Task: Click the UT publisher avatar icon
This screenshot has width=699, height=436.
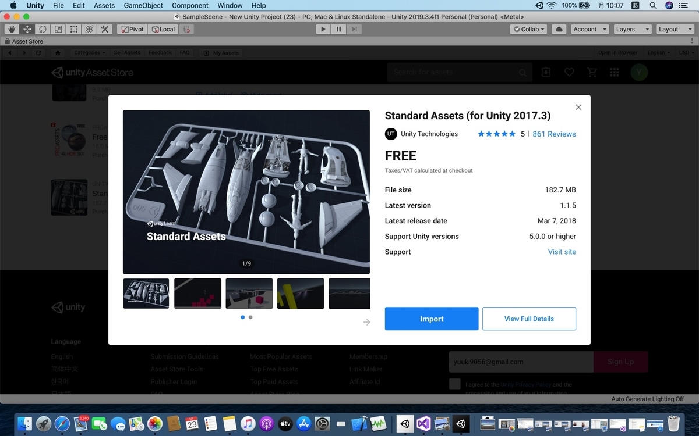Action: tap(391, 134)
